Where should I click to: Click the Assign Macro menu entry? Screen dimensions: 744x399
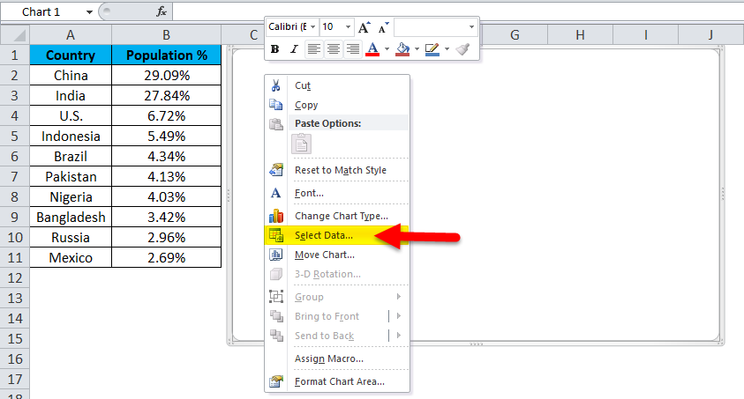point(329,358)
